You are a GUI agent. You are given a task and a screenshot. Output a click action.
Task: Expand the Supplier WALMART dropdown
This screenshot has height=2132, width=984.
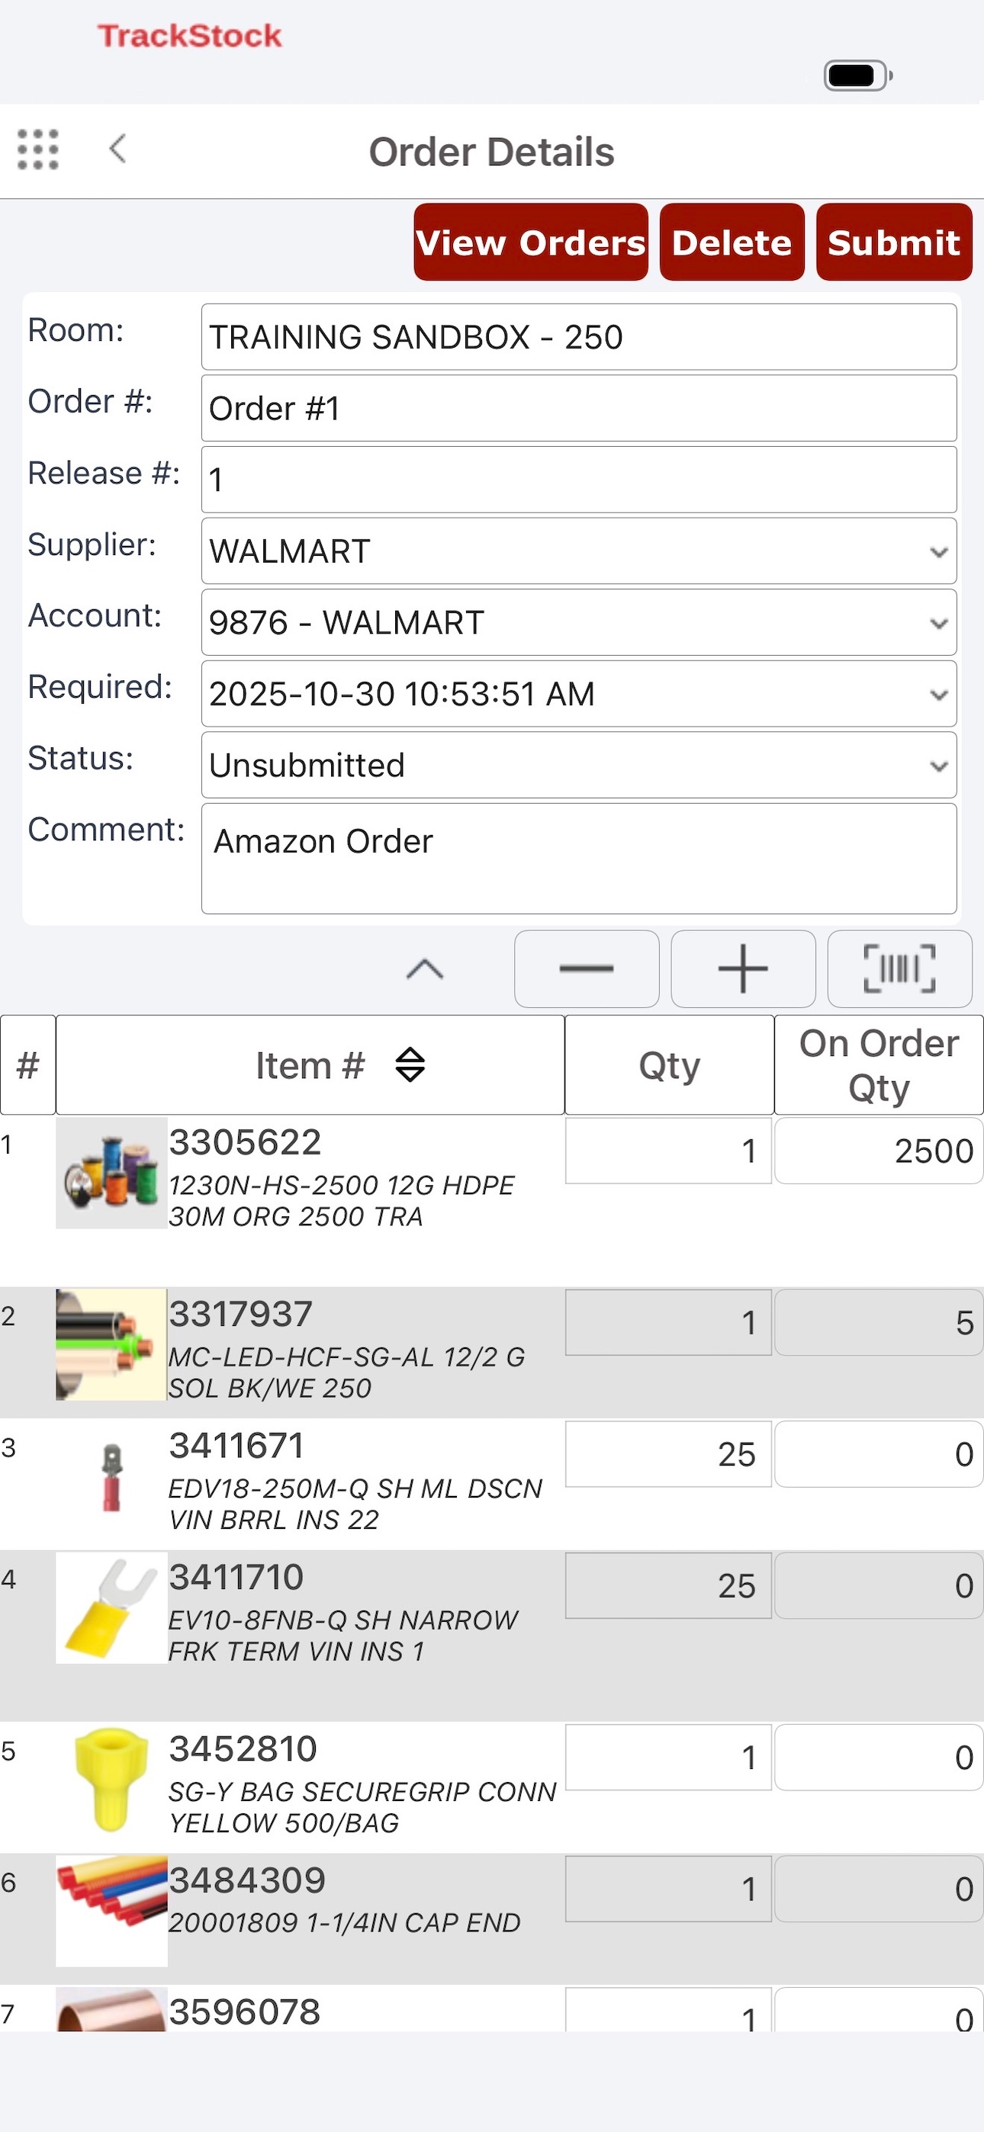coord(579,551)
